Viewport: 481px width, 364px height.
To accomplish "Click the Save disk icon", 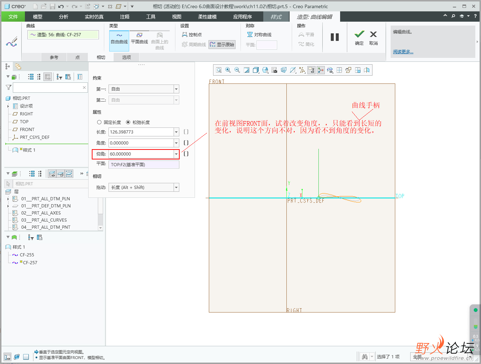I will (x=52, y=6).
